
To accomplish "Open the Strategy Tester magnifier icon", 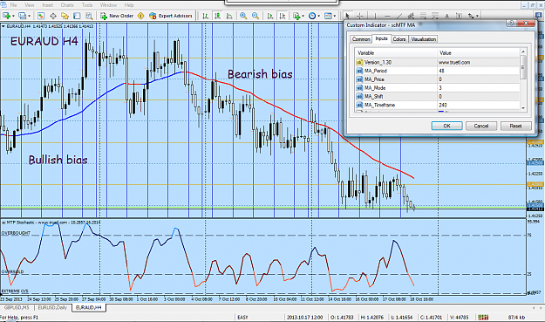I will [x=89, y=16].
